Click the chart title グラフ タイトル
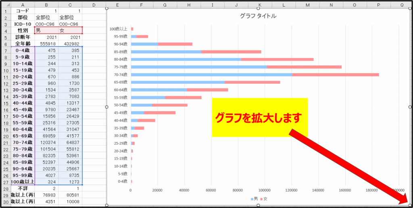This screenshot has width=413, height=208. click(258, 16)
